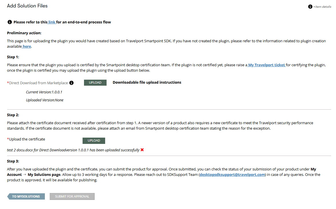336x209 pixels.
Task: Click the 'Preliminary action:' heading
Action: (24, 33)
